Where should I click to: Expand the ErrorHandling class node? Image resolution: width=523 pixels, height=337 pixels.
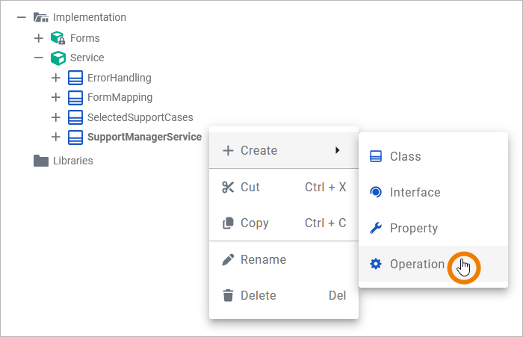point(55,78)
